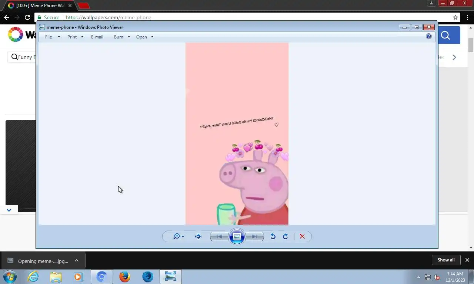
Task: Open the meme jpg download options arrow
Action: (x=77, y=260)
